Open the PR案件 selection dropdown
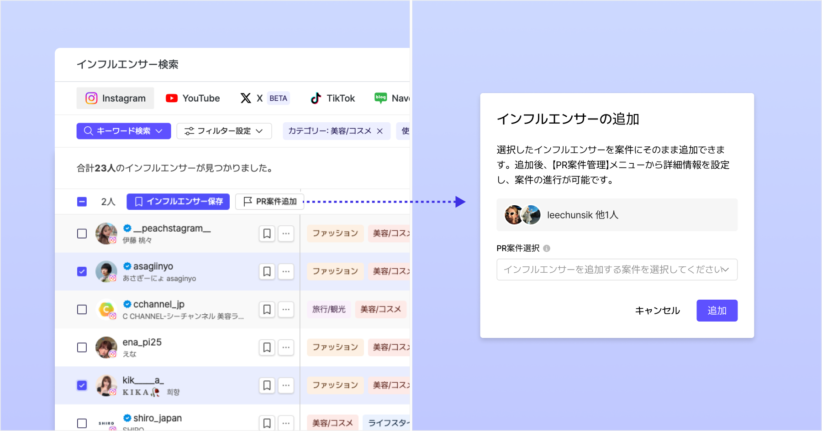 click(x=616, y=270)
